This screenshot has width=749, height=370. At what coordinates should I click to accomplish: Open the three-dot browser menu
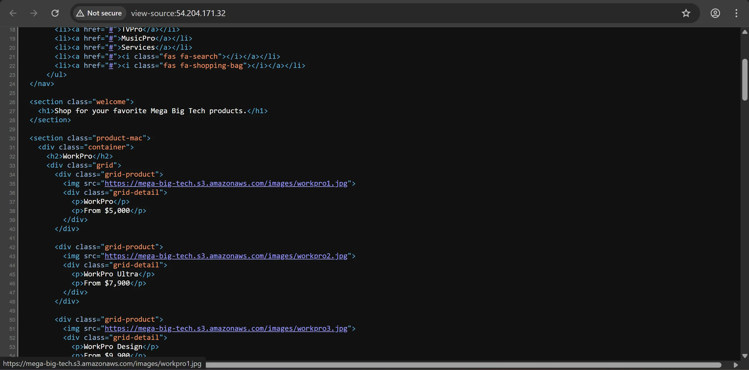coord(736,13)
